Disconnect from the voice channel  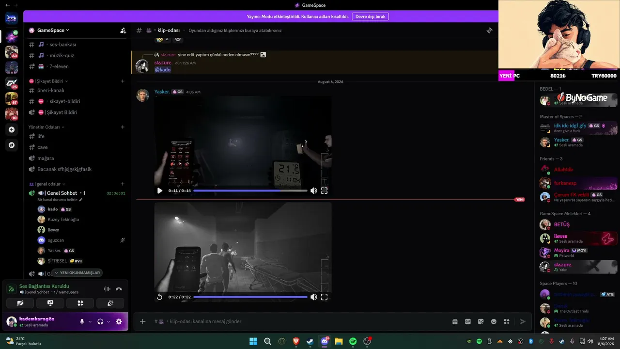click(119, 289)
